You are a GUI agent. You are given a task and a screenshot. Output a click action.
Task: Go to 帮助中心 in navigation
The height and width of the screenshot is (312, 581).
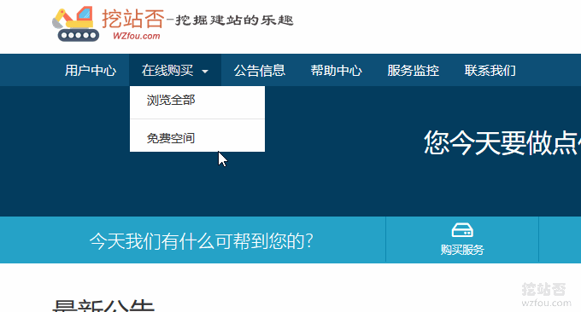point(336,70)
